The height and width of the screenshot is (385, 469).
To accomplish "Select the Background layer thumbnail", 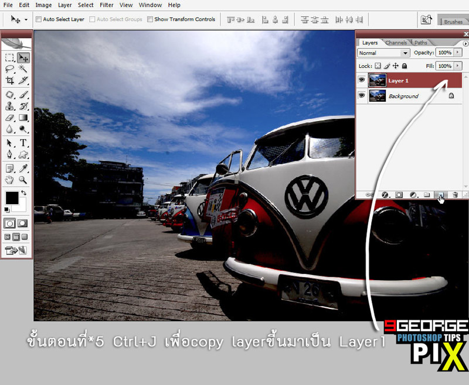I will coord(377,96).
